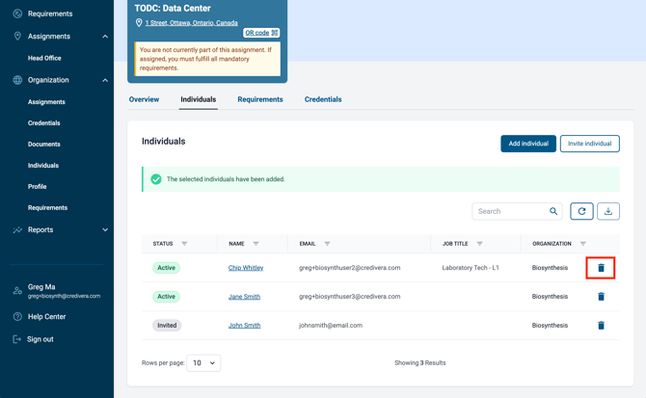Click Laboratory Tech - L1 job title
Screen dimensions: 646x398
point(471,268)
